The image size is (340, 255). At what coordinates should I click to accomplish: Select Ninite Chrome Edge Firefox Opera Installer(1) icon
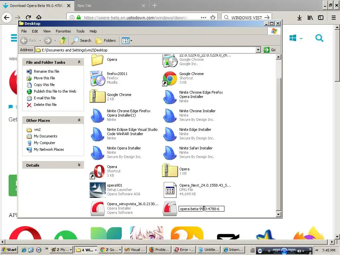(x=98, y=116)
